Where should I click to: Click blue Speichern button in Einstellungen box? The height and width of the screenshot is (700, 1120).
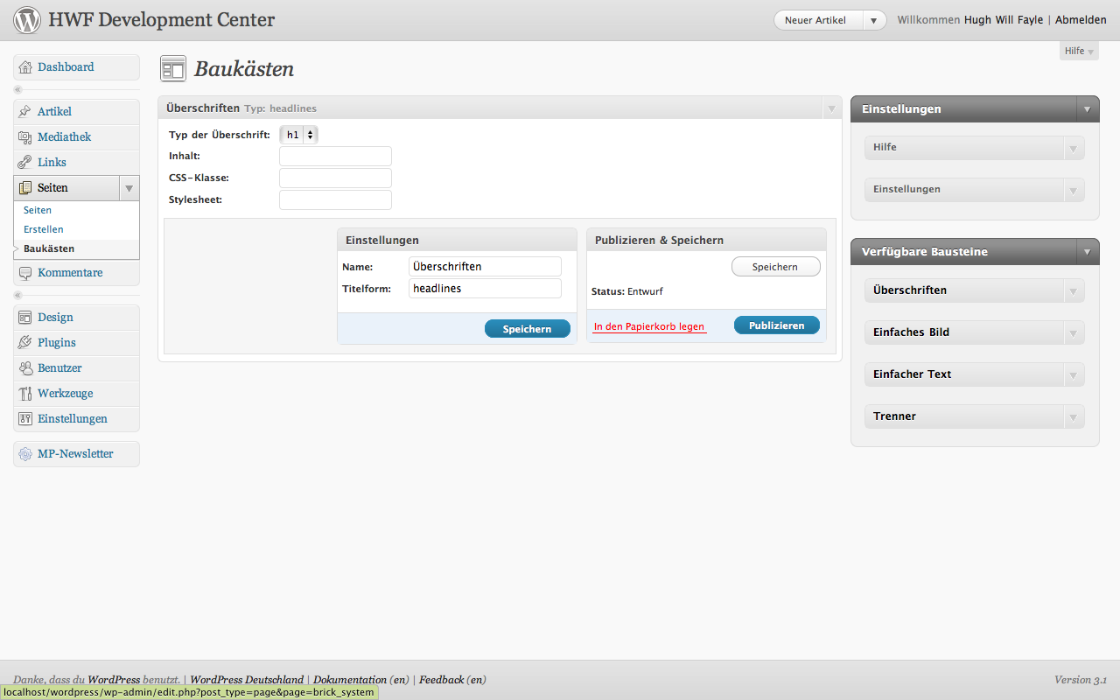click(x=528, y=329)
